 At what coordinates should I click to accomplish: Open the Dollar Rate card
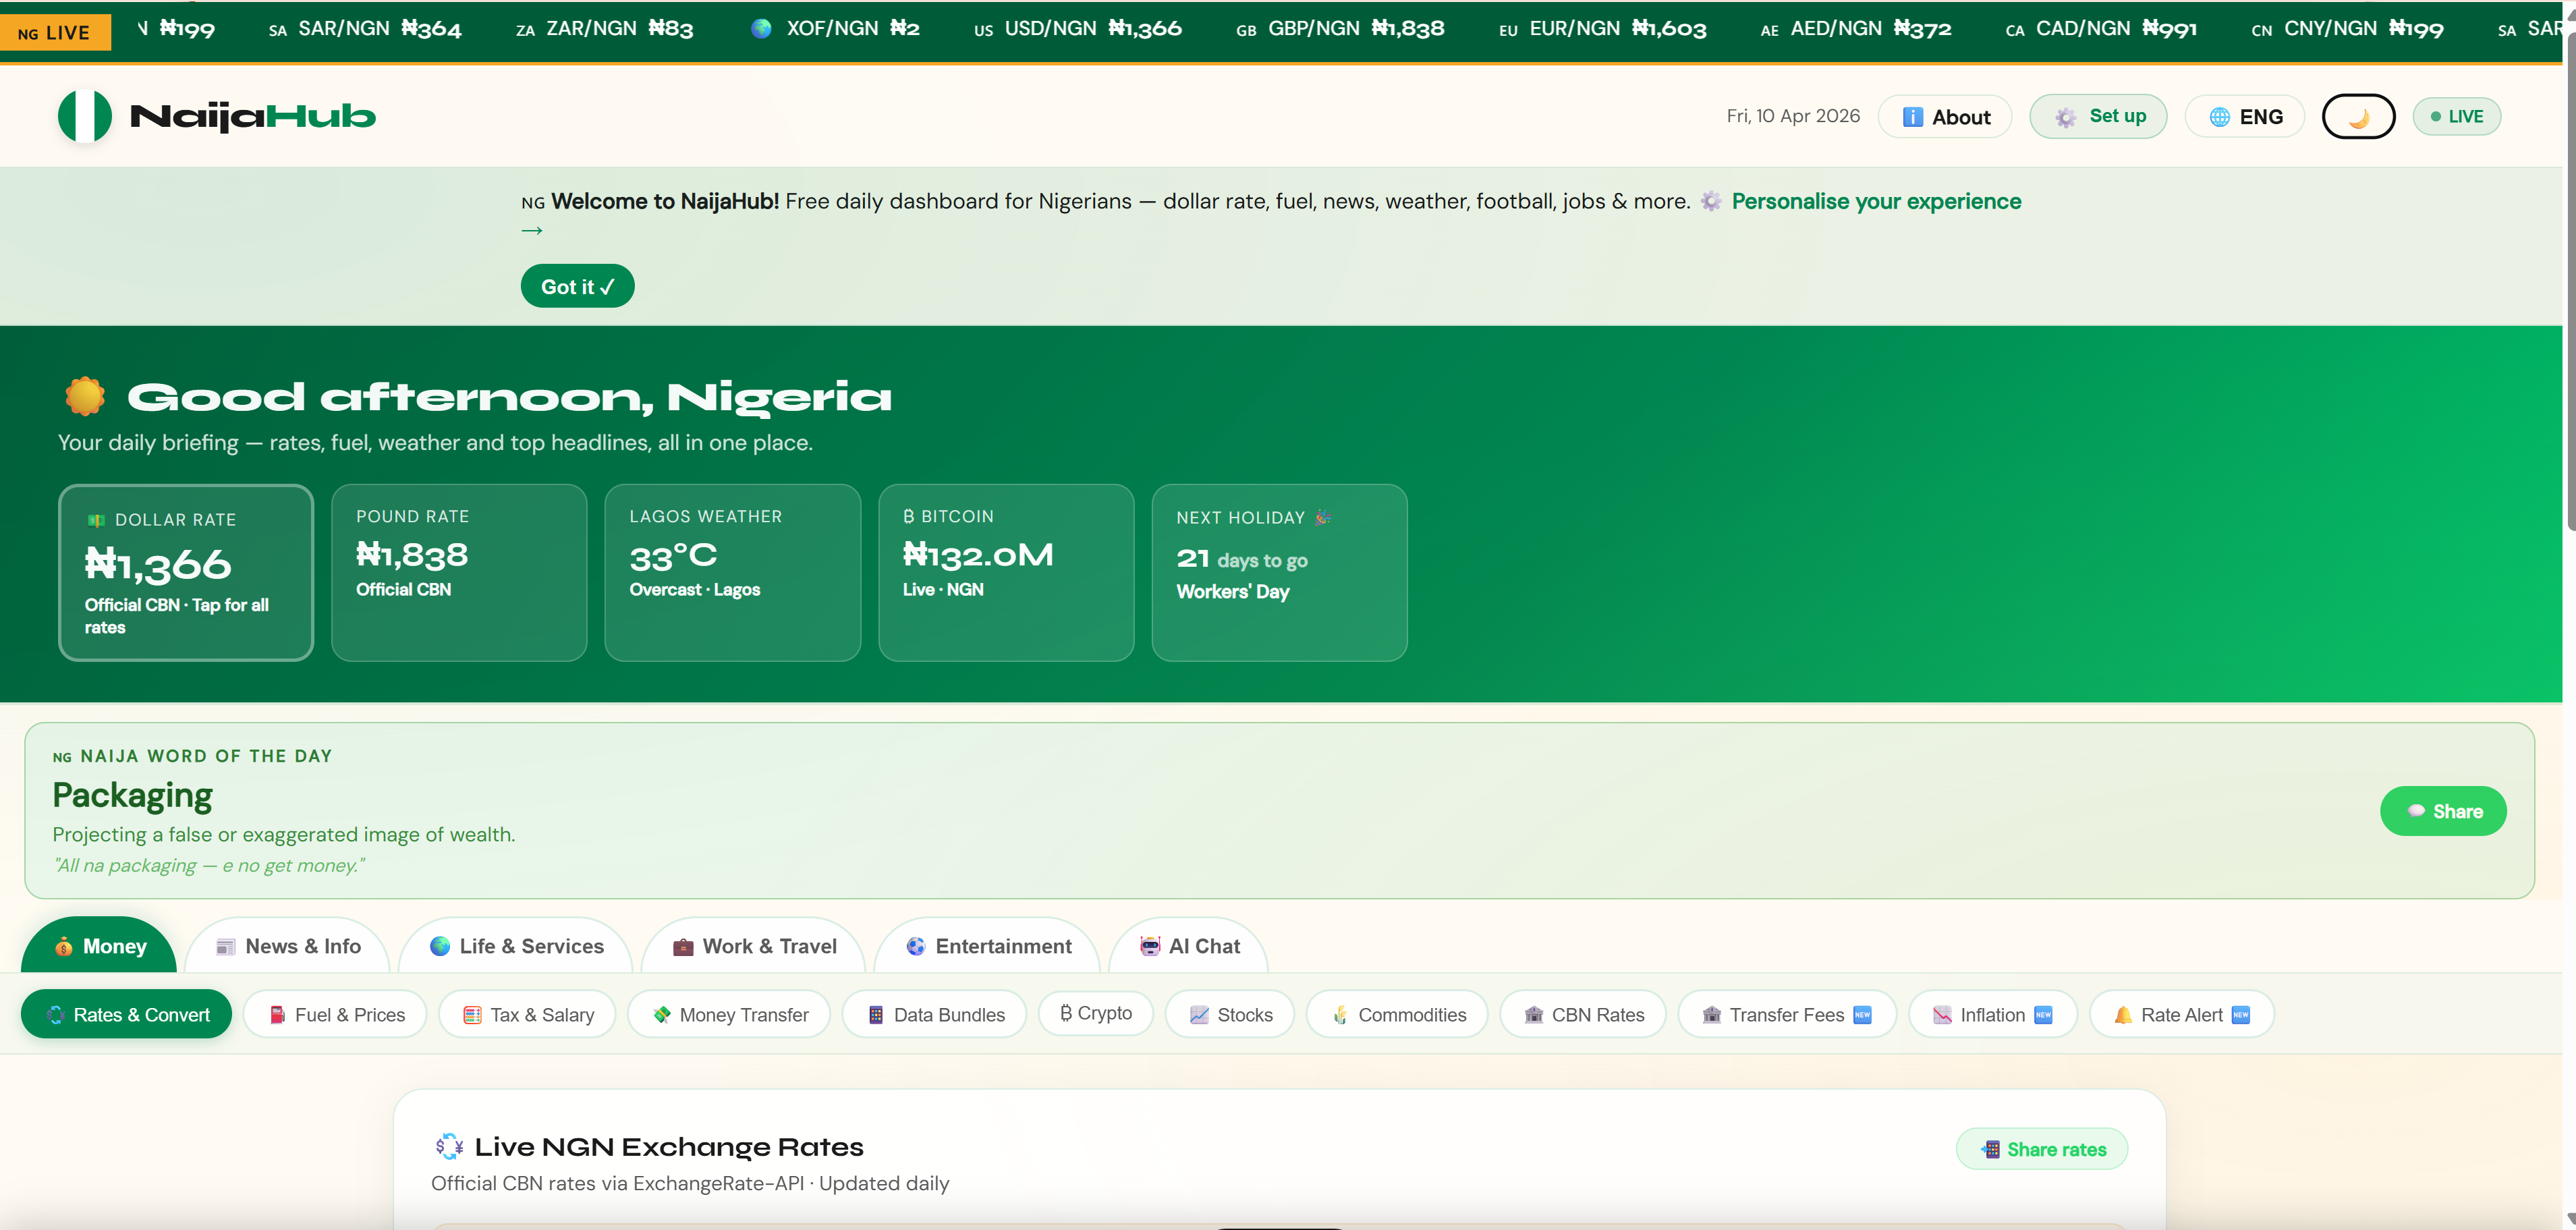point(186,573)
